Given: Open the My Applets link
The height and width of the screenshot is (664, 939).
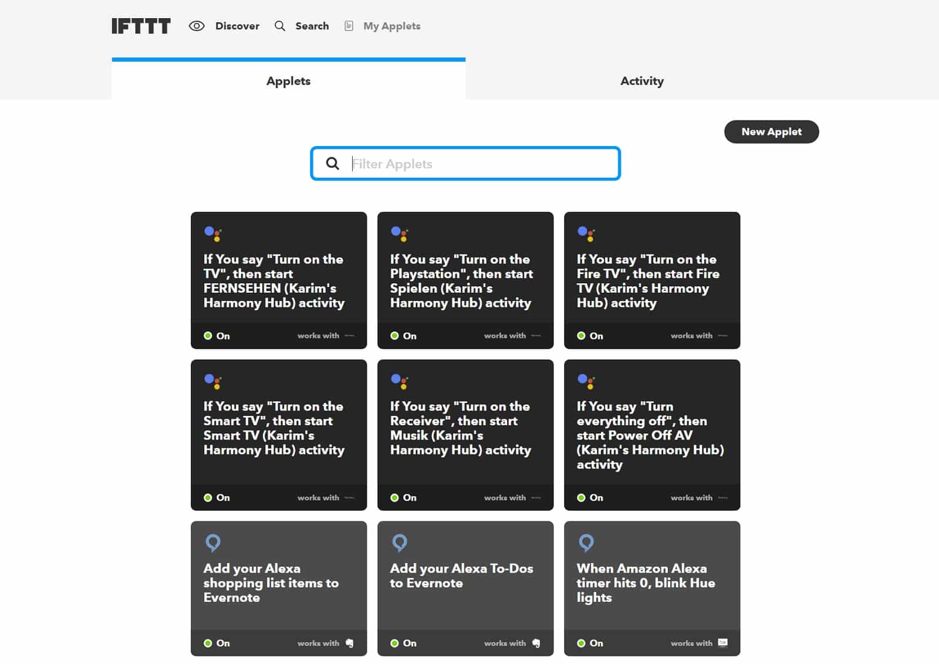Looking at the screenshot, I should point(391,26).
